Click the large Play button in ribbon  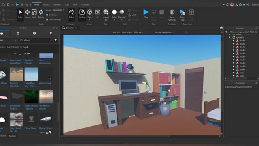[146, 12]
